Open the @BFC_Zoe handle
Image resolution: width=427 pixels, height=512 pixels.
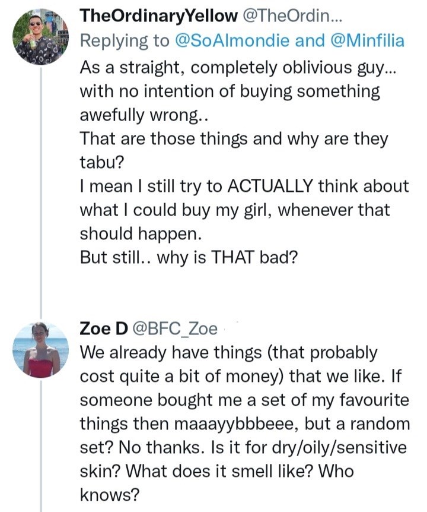(175, 328)
